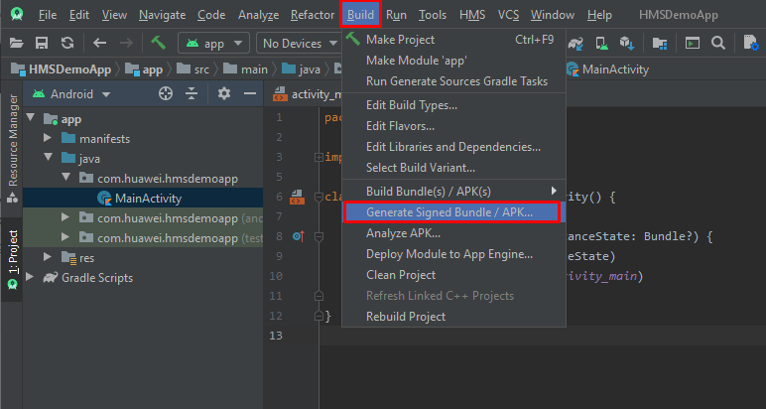This screenshot has height=409, width=766.
Task: Choose Analyze APK...
Action: tap(453, 233)
